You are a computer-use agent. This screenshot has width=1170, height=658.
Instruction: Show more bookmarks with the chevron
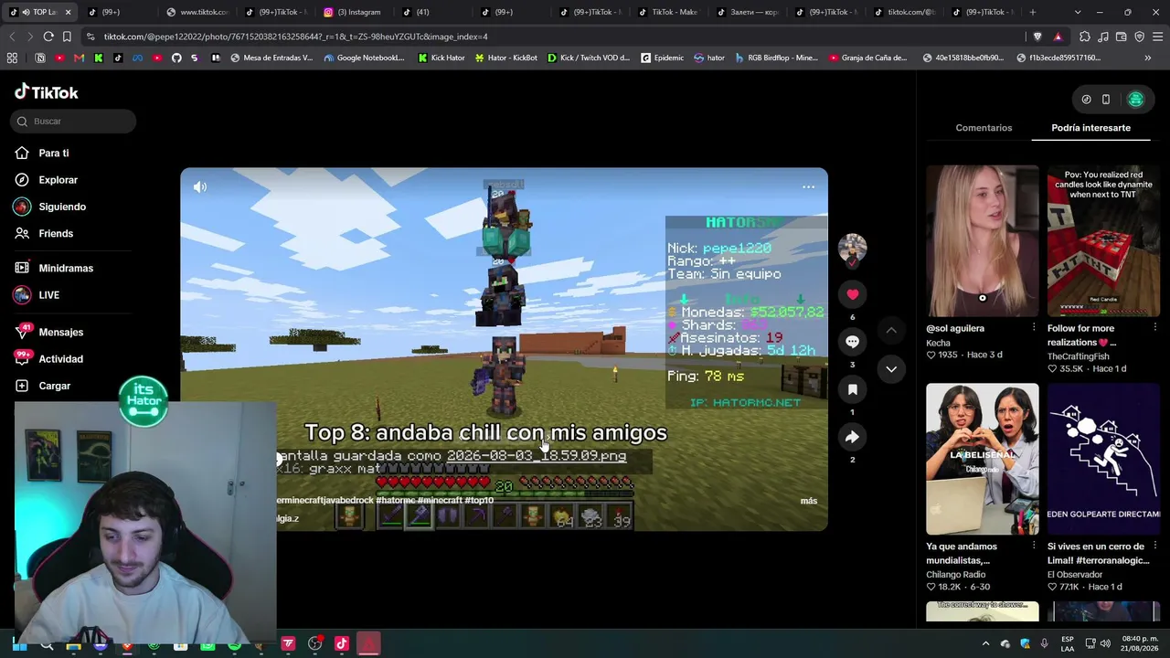pos(1147,58)
